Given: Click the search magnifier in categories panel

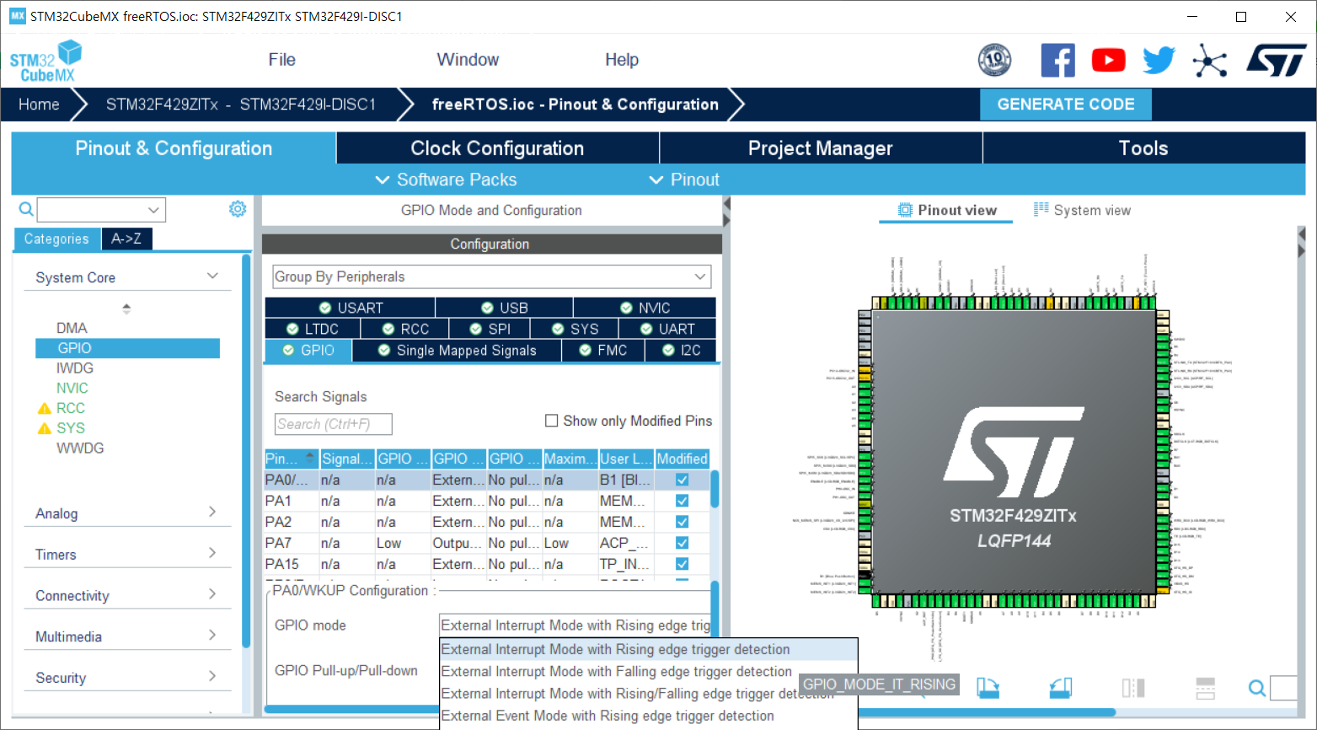Looking at the screenshot, I should point(26,209).
